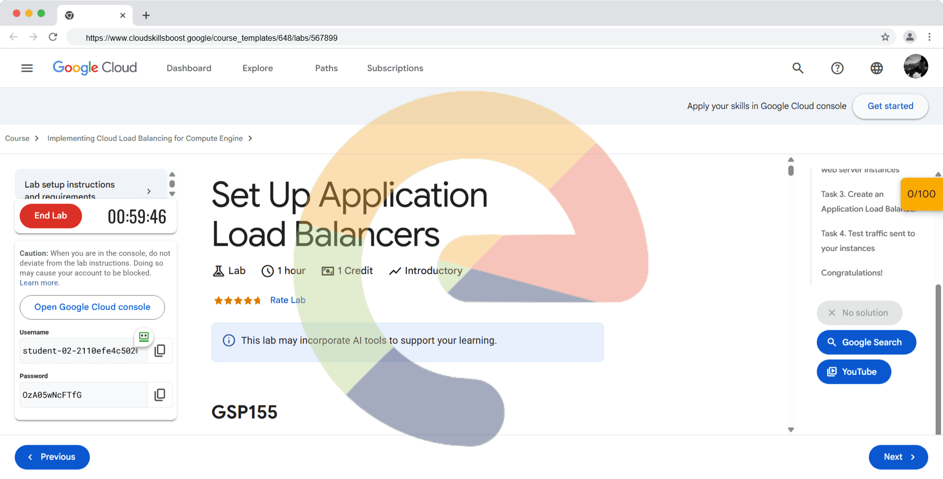Click the Get started button
This screenshot has height=479, width=943.
(x=890, y=106)
